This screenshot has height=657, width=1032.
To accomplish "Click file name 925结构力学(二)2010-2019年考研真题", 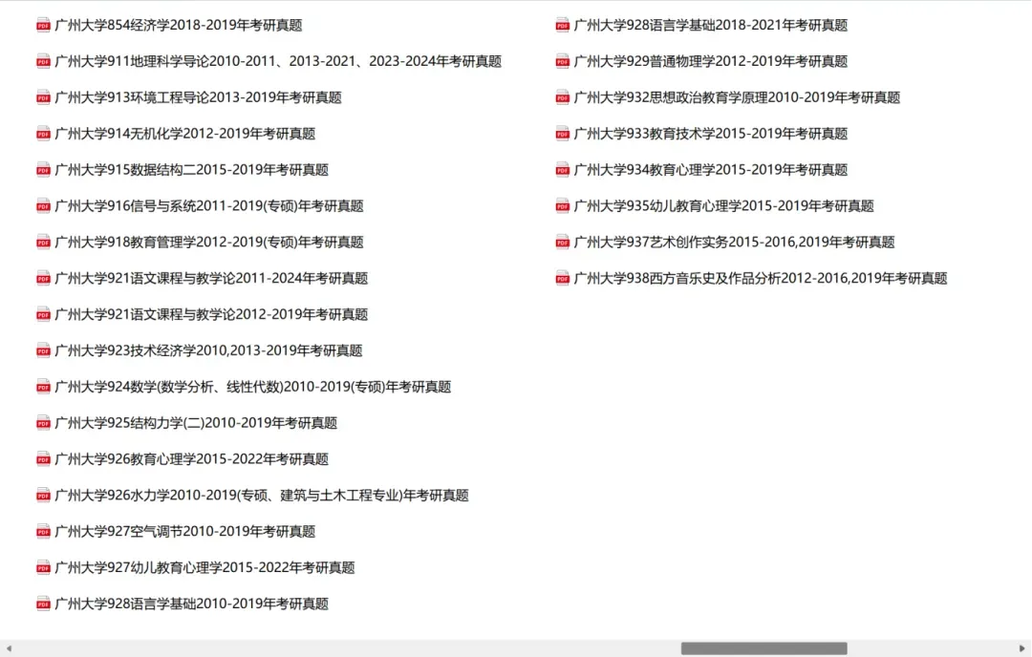I will click(196, 423).
